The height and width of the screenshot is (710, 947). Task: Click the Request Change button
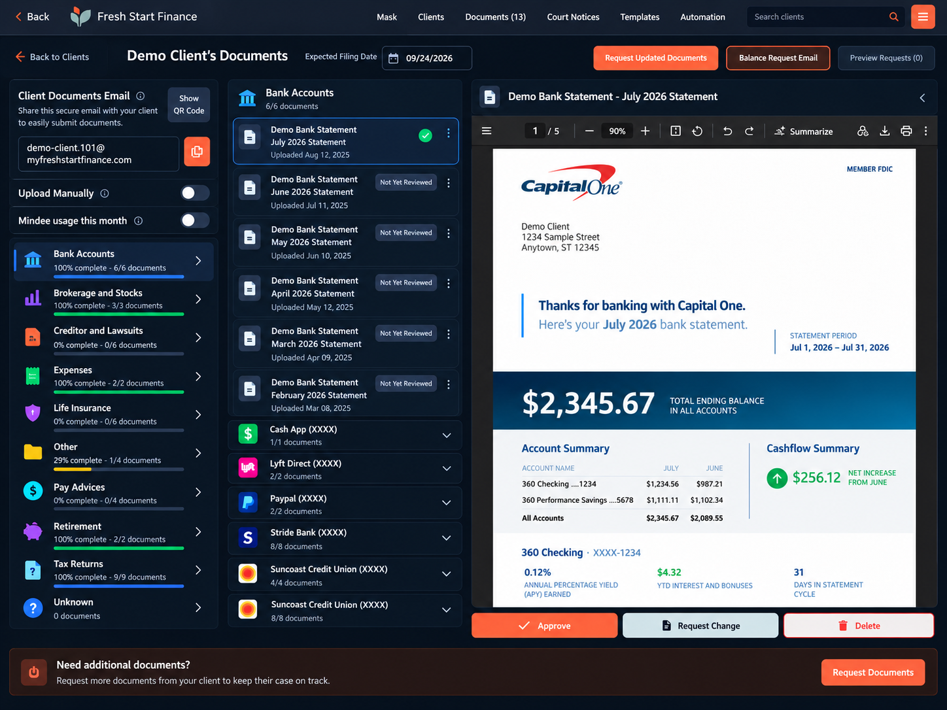(700, 626)
